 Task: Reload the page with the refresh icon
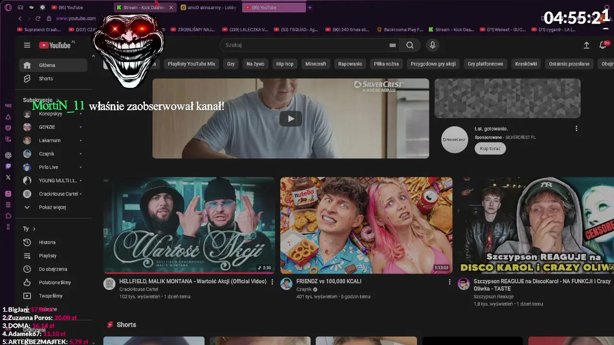click(x=38, y=18)
